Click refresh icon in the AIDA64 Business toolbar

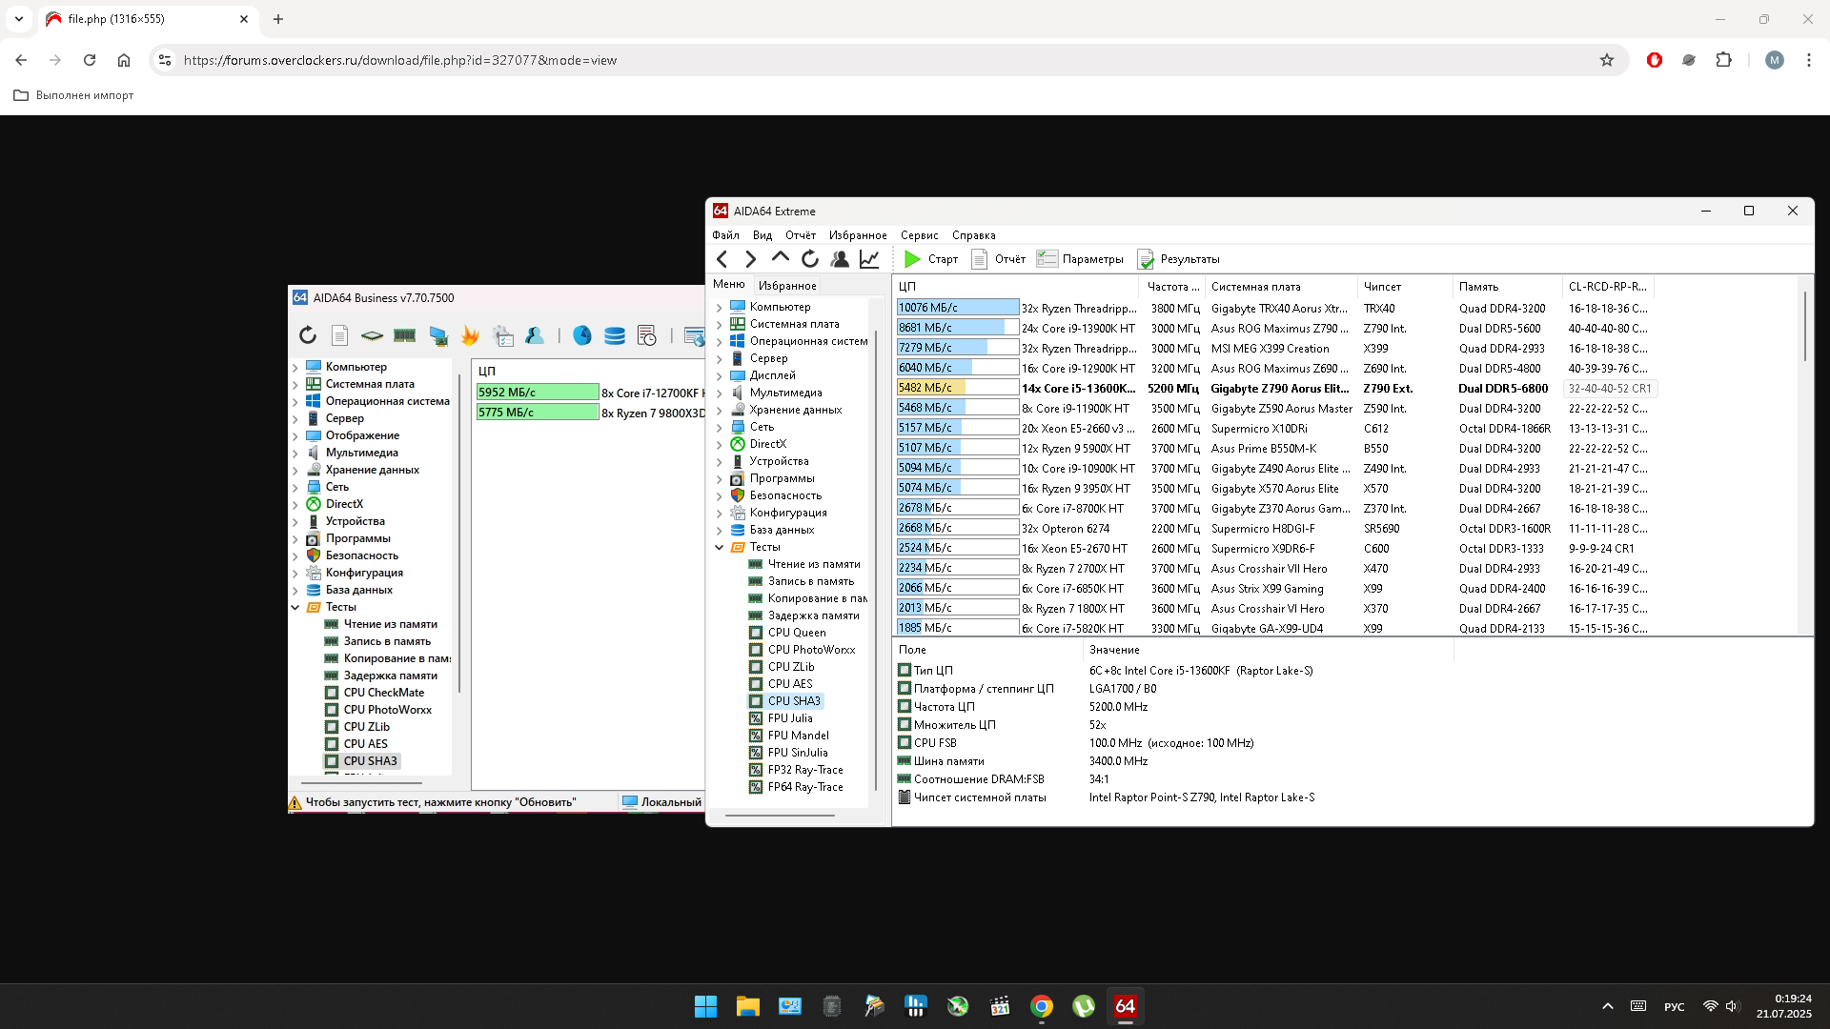click(307, 335)
